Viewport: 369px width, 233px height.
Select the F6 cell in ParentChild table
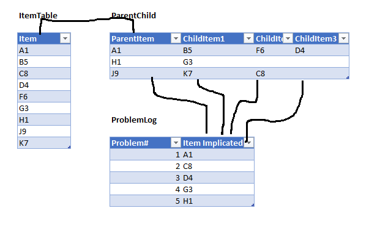click(274, 51)
